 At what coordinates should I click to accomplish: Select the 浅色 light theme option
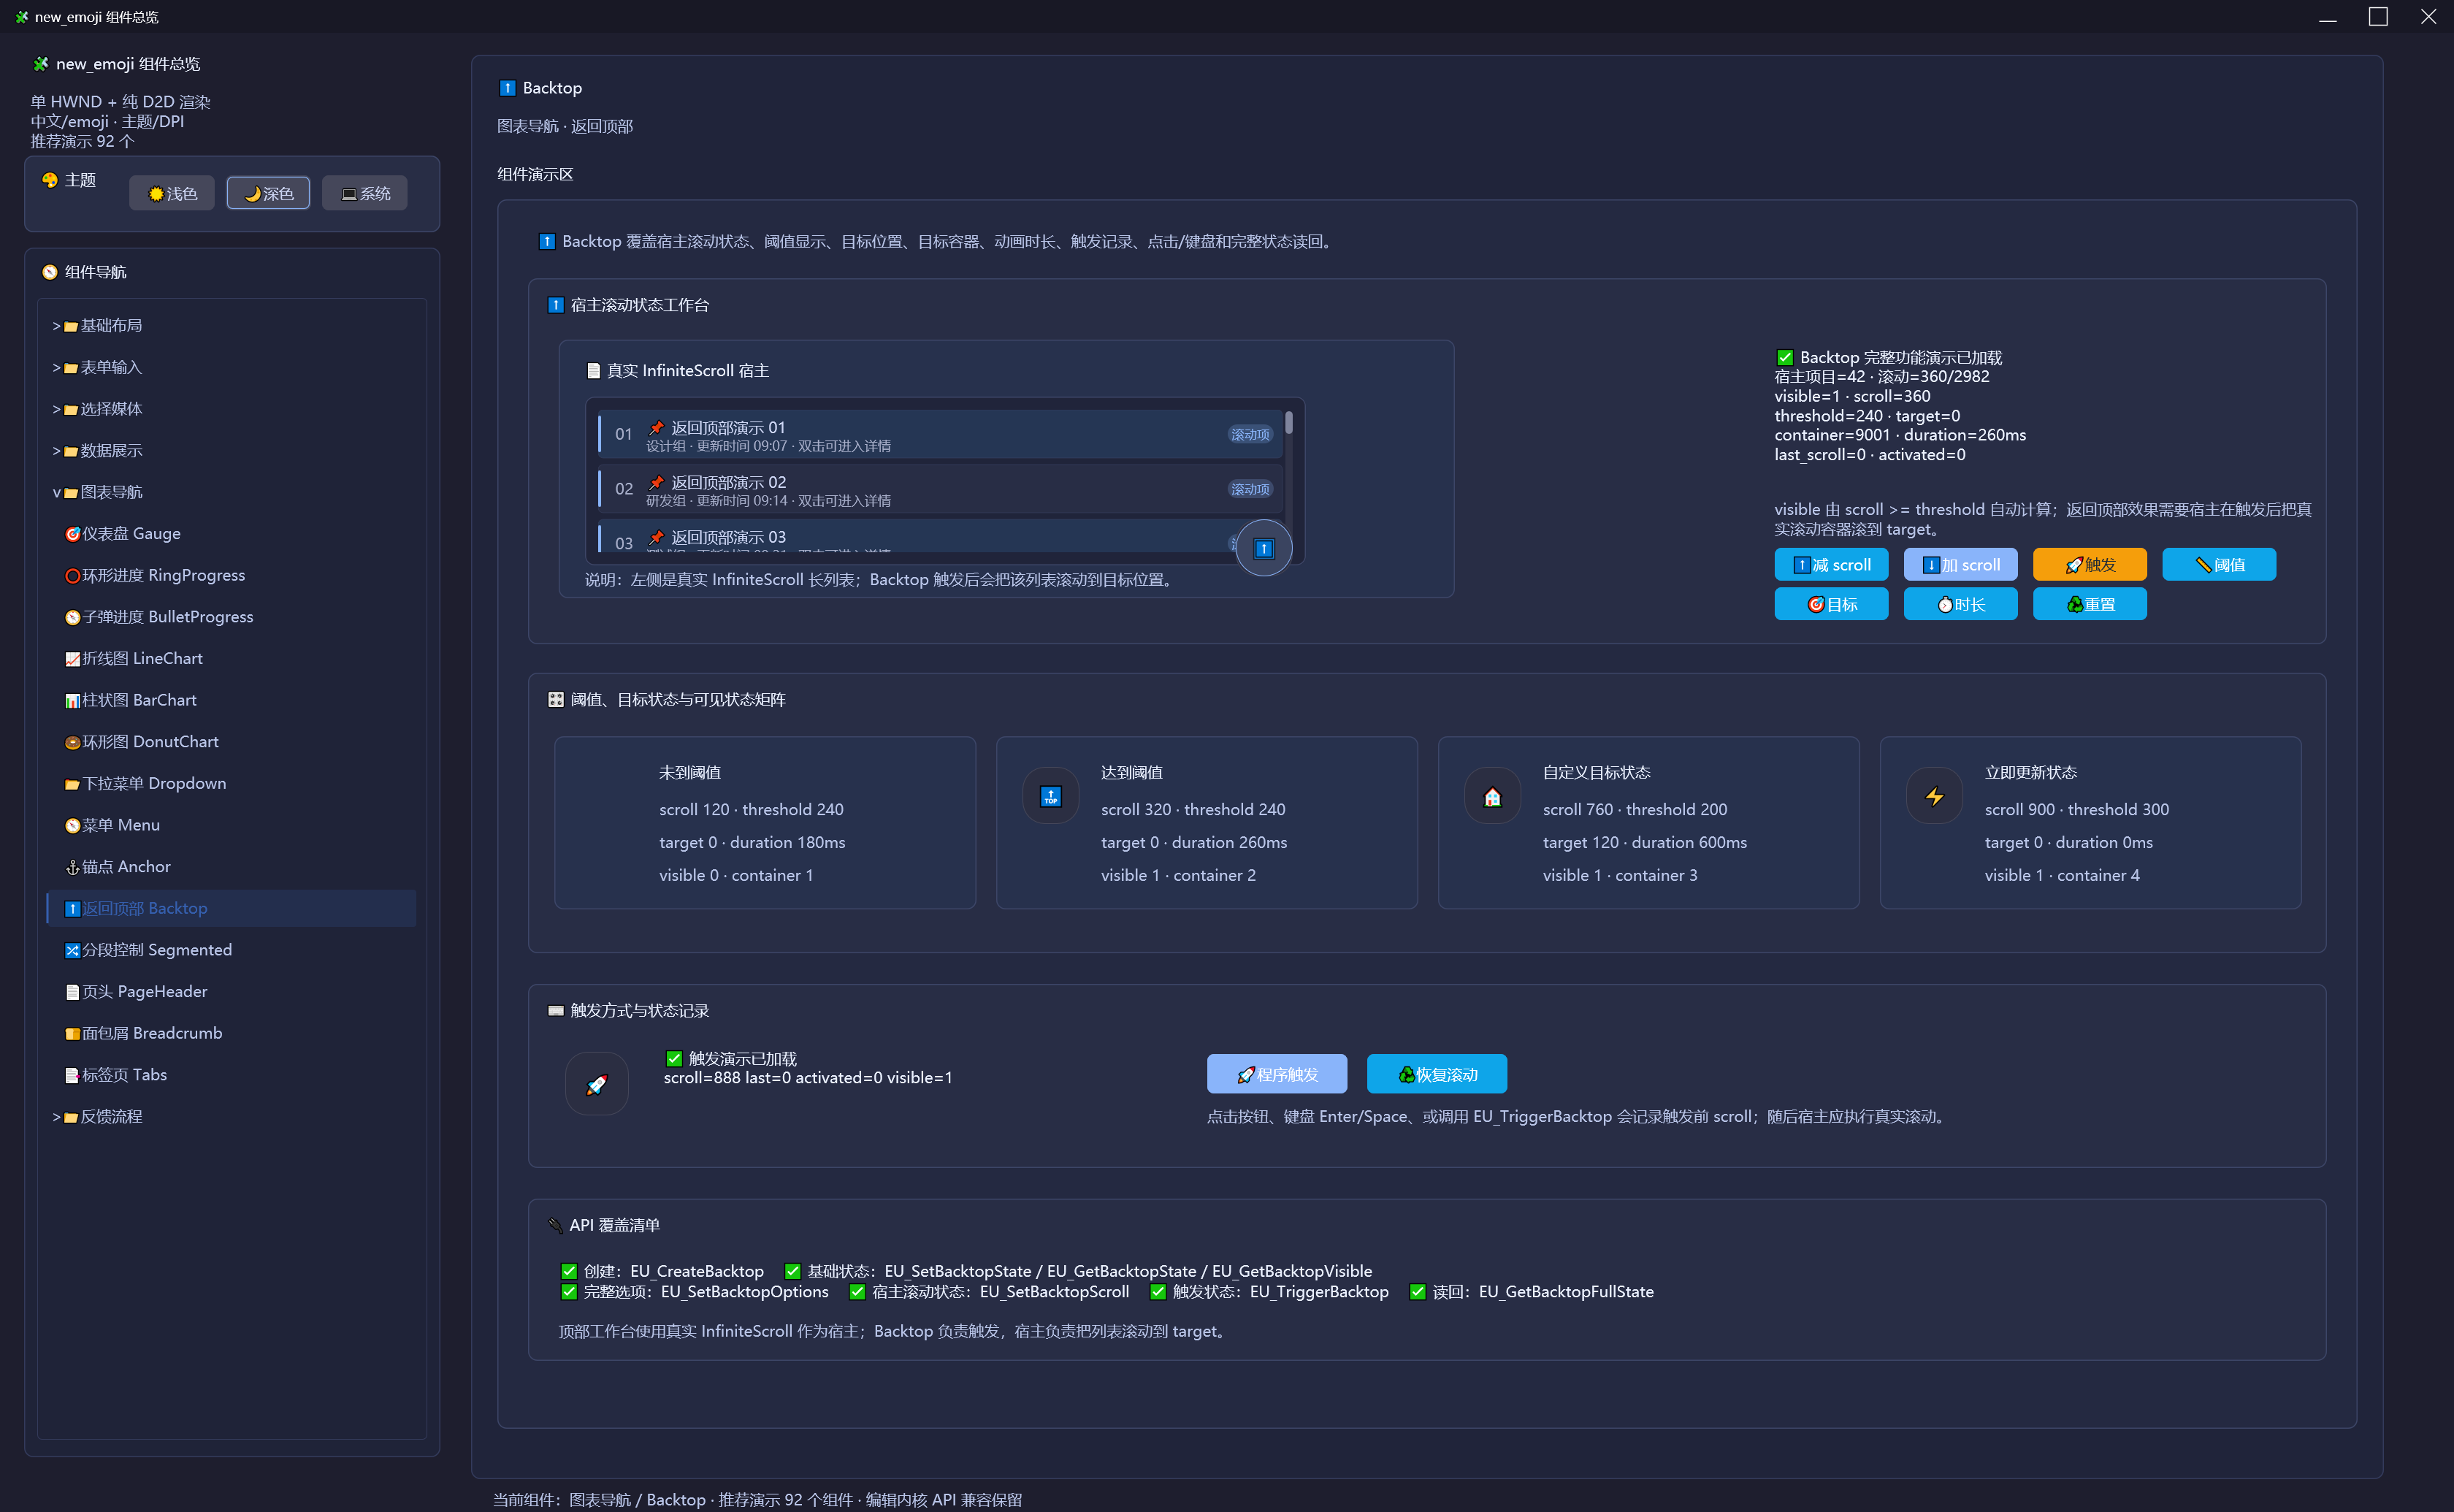(172, 193)
